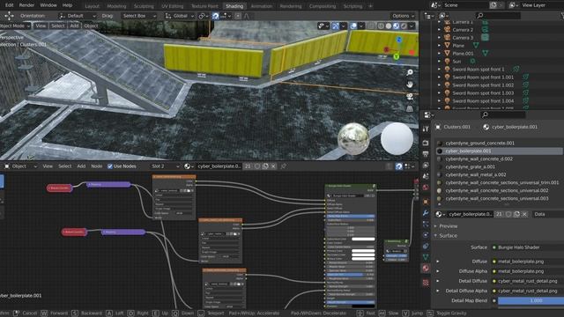Open node editor Node menu
The image size is (564, 317).
96,166
